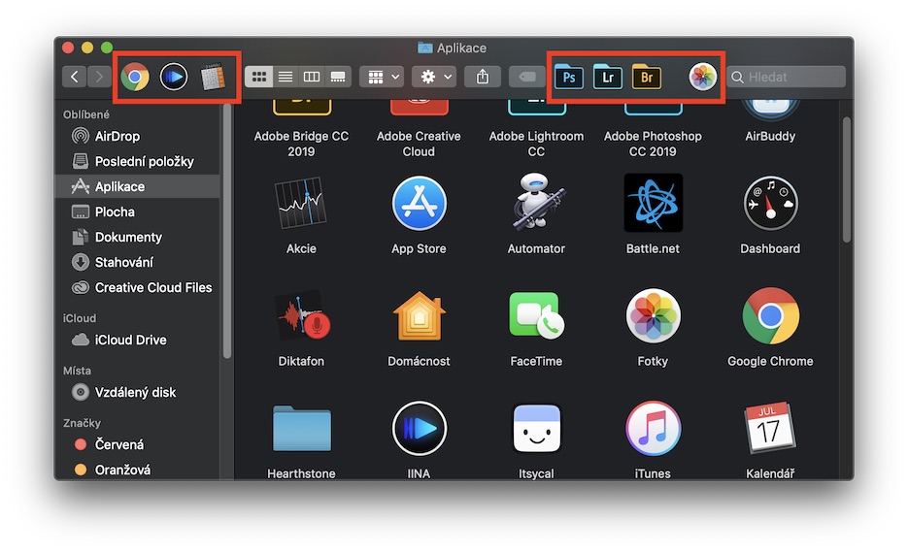
Task: Select Adobe Creative Cloud label
Action: pyautogui.click(x=419, y=144)
